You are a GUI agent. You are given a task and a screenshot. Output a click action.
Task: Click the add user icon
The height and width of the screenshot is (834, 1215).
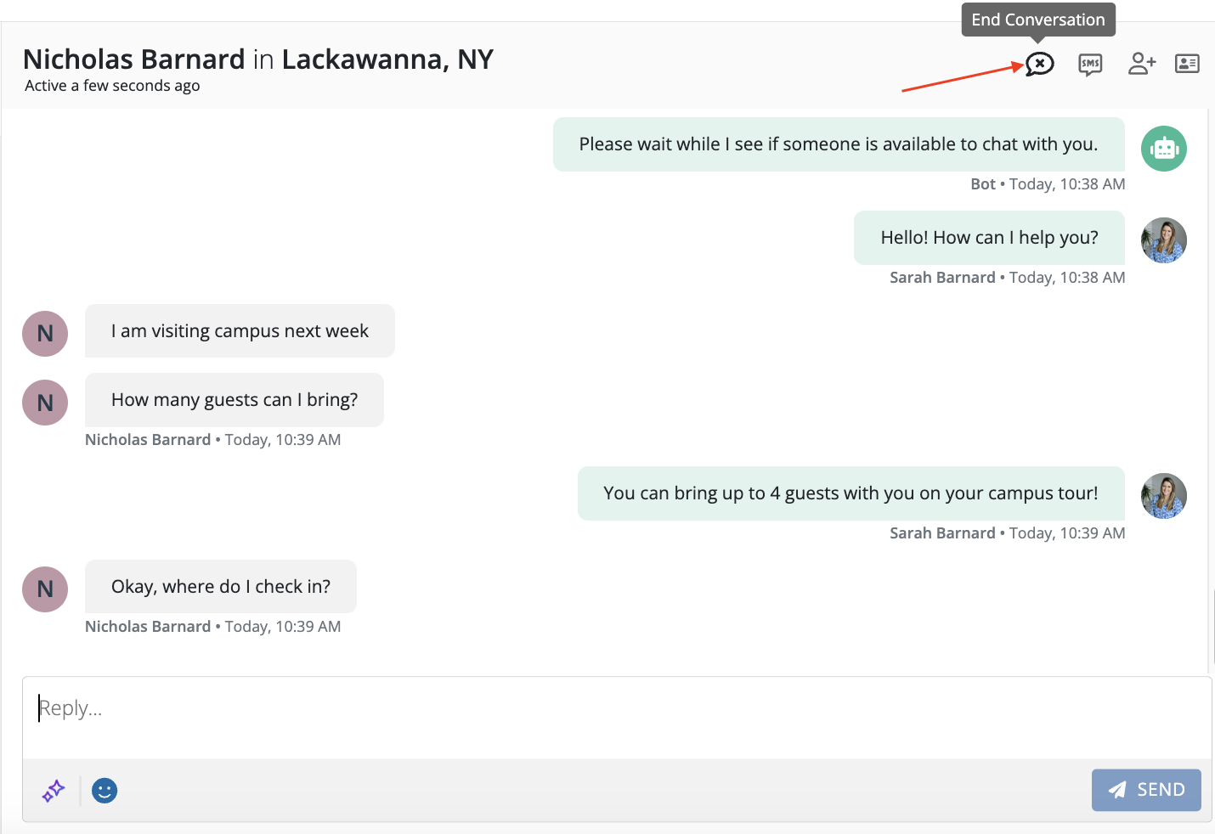pyautogui.click(x=1142, y=64)
